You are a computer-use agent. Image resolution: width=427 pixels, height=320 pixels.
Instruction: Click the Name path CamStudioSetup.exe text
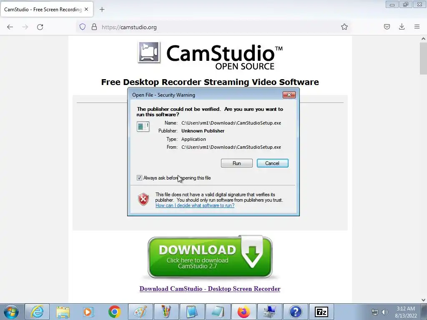coord(231,123)
